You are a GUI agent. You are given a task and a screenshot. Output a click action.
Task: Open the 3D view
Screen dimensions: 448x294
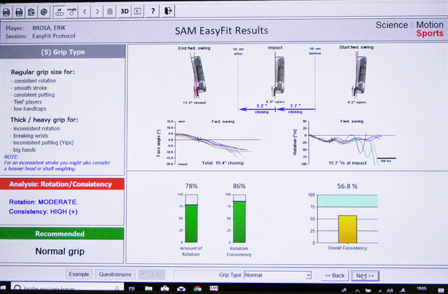pyautogui.click(x=125, y=11)
